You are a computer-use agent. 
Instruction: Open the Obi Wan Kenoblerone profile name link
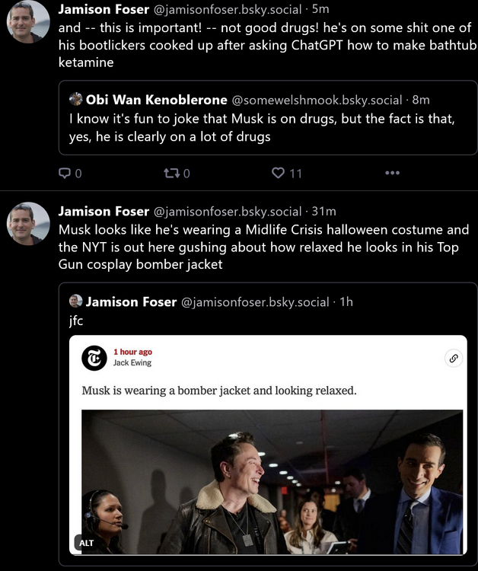[156, 100]
